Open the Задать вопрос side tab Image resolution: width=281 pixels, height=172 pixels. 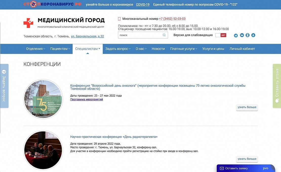tap(4, 86)
